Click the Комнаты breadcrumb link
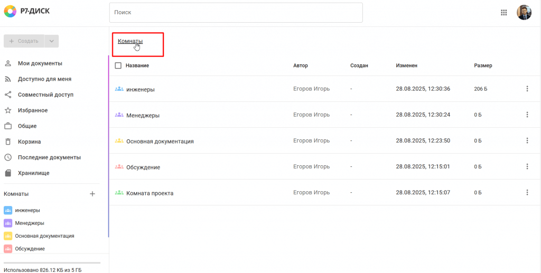 (x=130, y=41)
